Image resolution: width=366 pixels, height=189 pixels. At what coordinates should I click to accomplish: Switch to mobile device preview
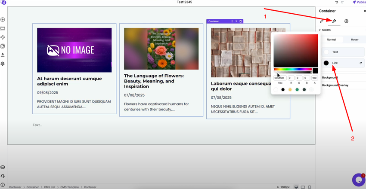click(310, 187)
